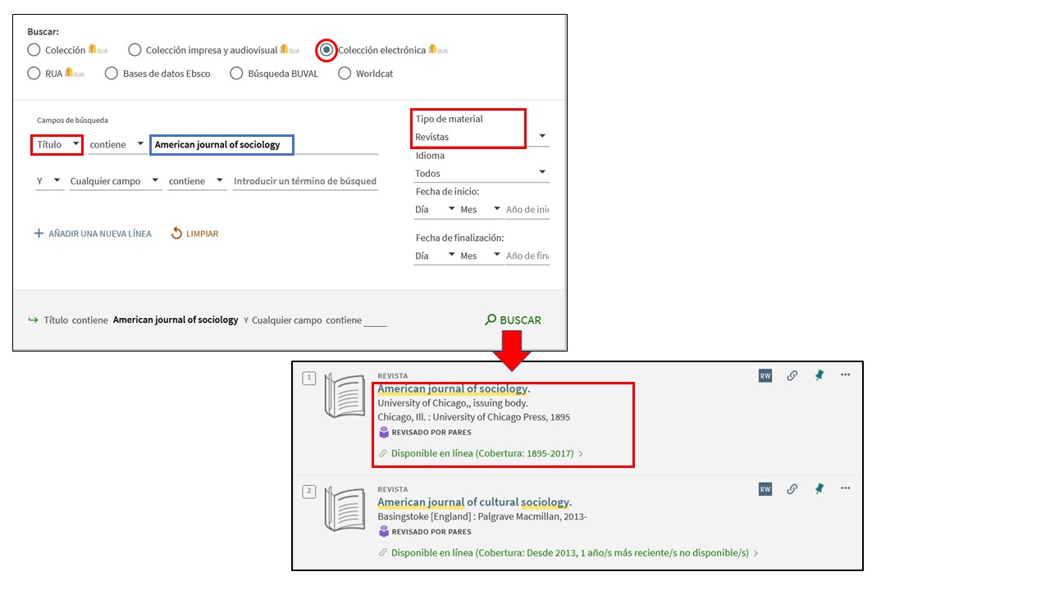The height and width of the screenshot is (590, 1050).
Task: Pin the American journal of sociology record
Action: pyautogui.click(x=819, y=375)
